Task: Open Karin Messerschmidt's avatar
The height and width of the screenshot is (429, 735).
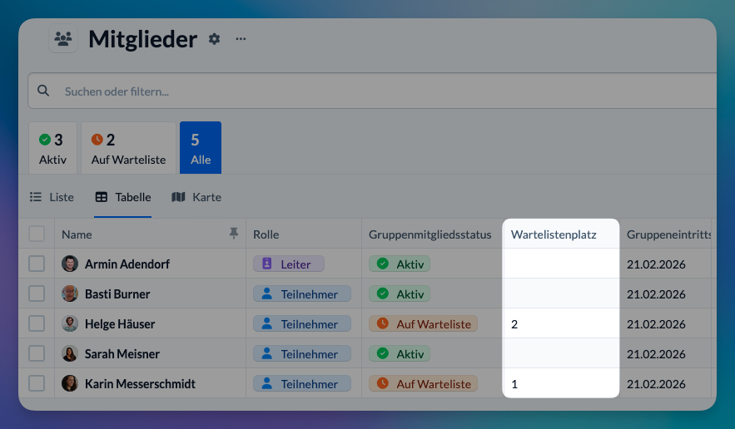Action: pos(70,383)
